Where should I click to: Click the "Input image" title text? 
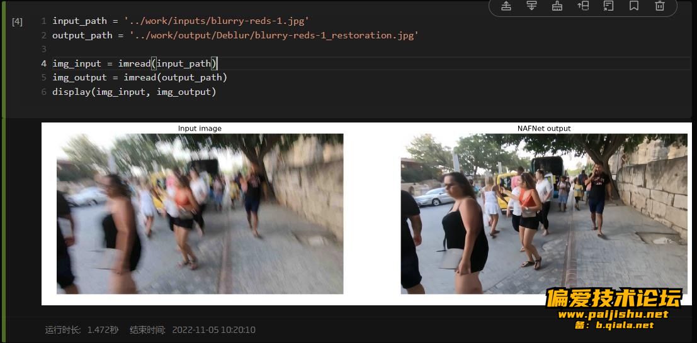point(200,128)
